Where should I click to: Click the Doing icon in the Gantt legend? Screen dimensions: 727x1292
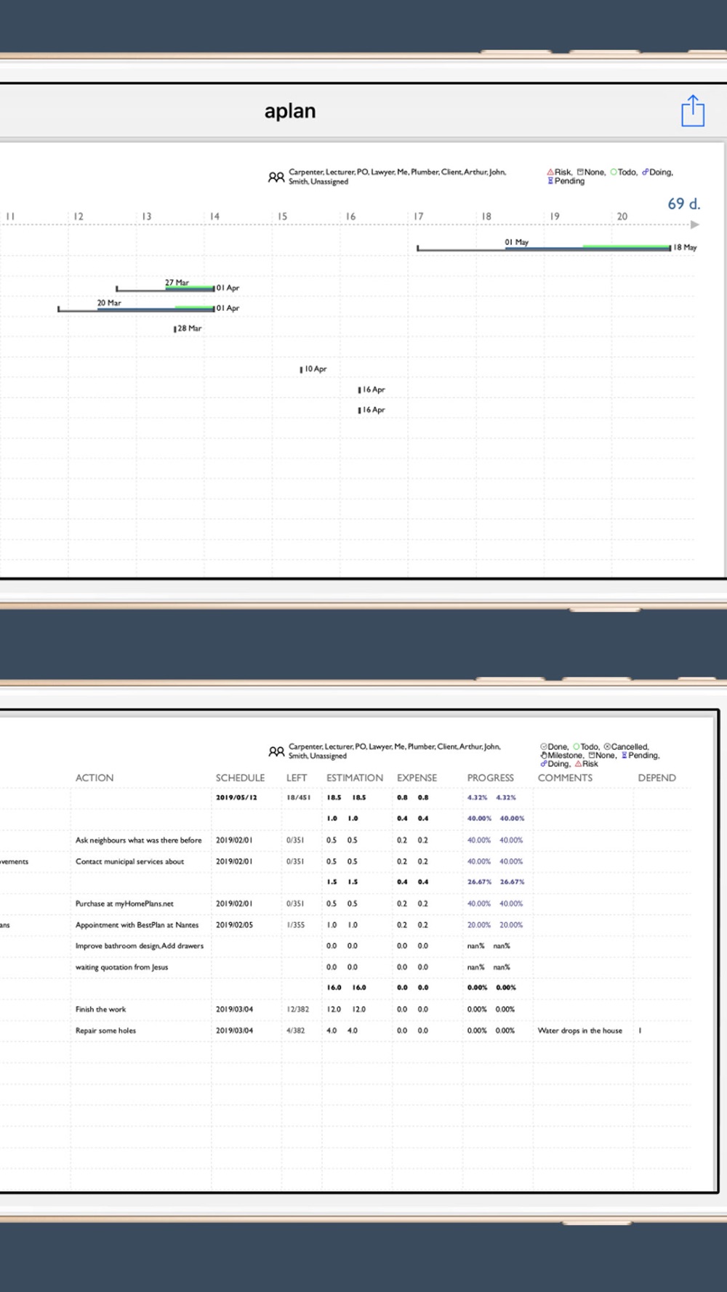point(645,172)
